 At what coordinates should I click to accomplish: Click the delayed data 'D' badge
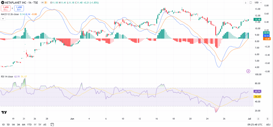(45, 2)
